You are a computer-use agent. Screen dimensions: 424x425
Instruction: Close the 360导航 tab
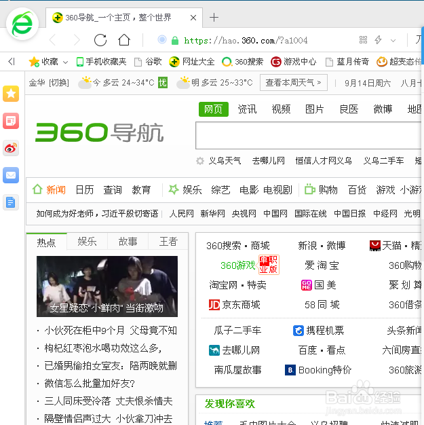tap(193, 18)
